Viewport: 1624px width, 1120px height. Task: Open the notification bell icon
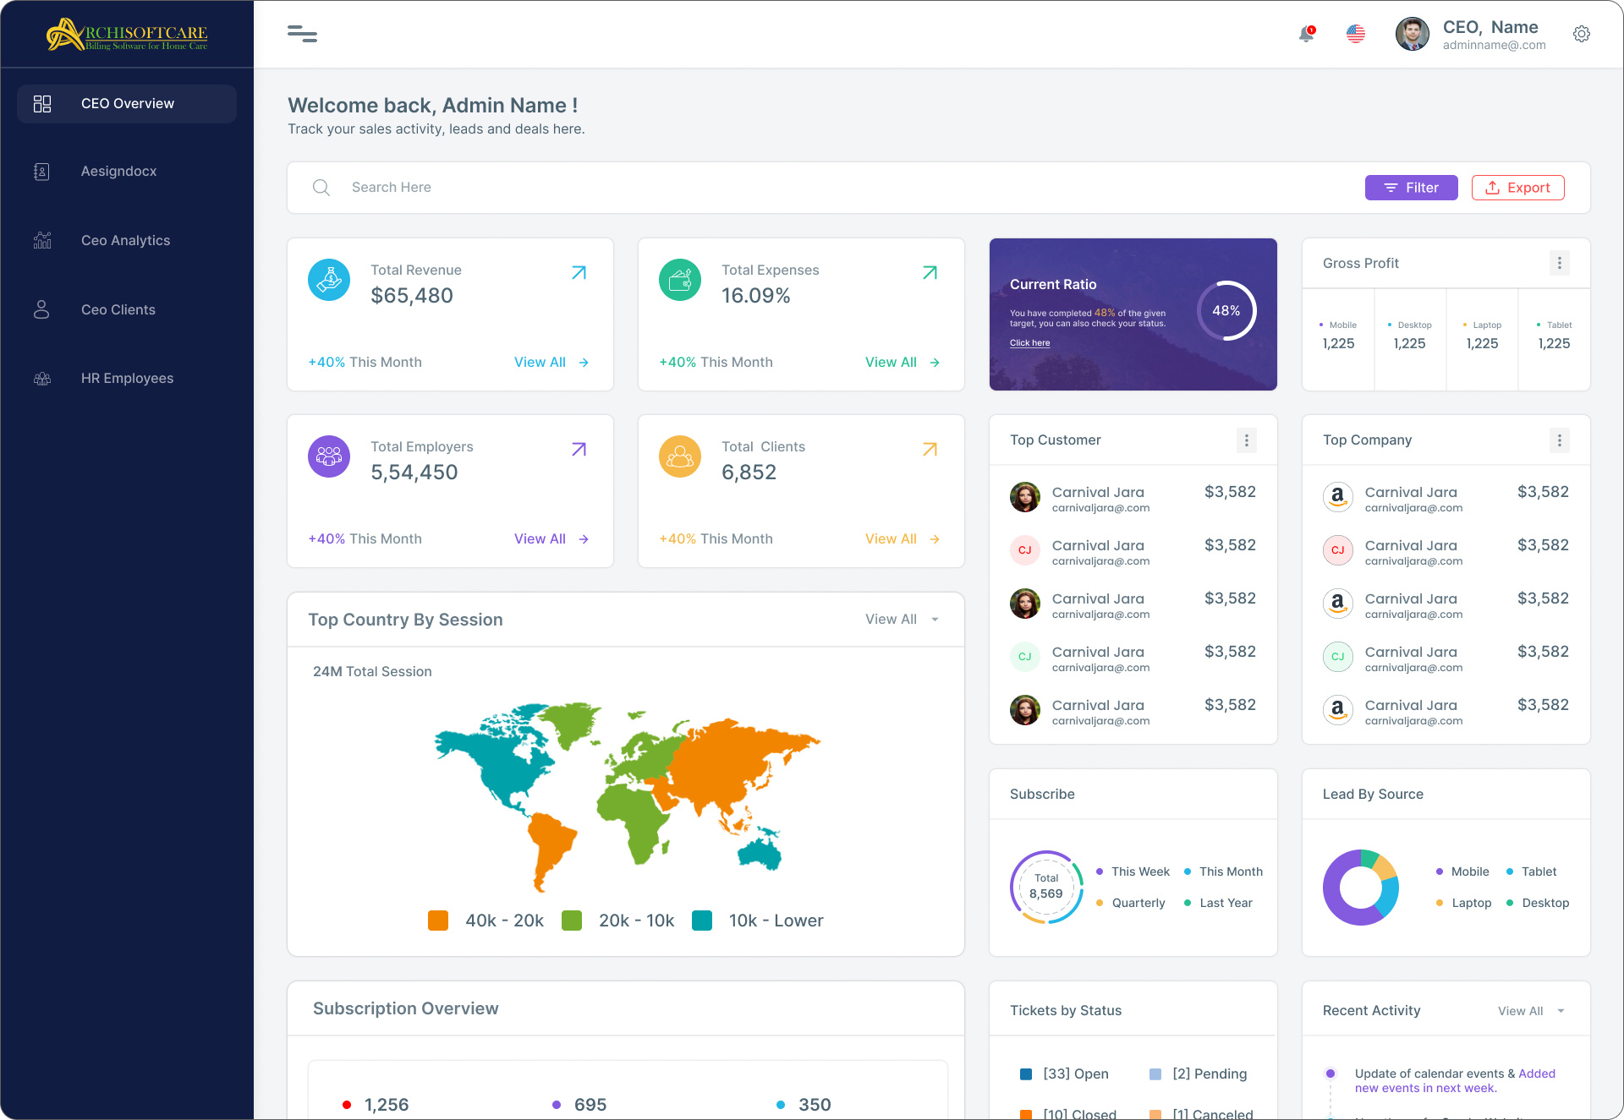coord(1305,34)
